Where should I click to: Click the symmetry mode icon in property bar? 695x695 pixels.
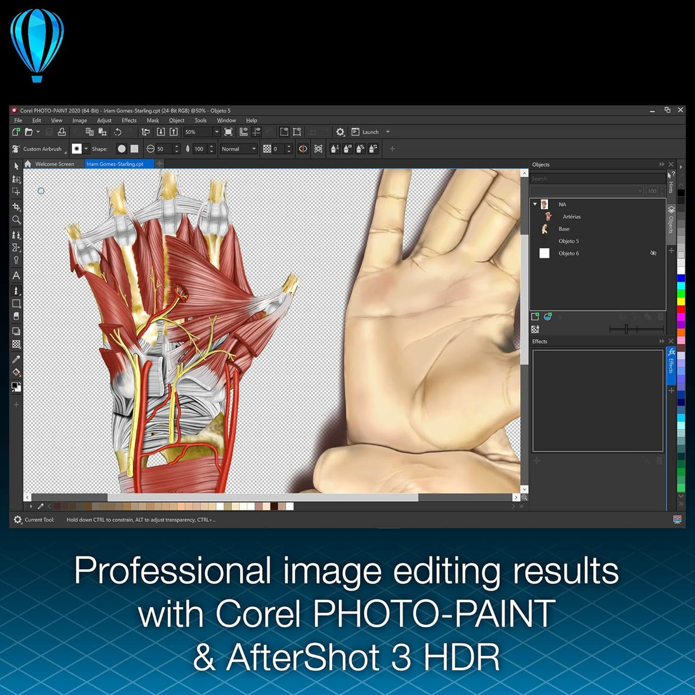pos(303,149)
